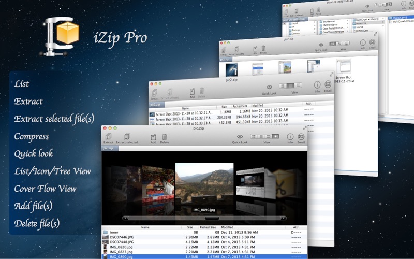Click the cover flow scrollbar left arrow
The image size is (414, 259).
click(125, 218)
